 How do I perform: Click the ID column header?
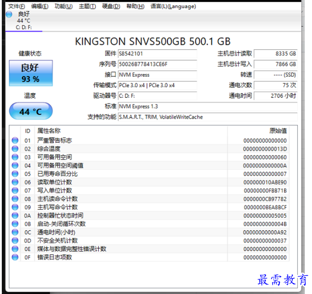28,131
